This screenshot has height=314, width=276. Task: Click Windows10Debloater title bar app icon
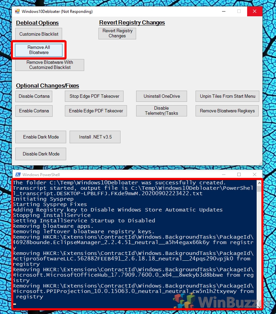point(17,12)
